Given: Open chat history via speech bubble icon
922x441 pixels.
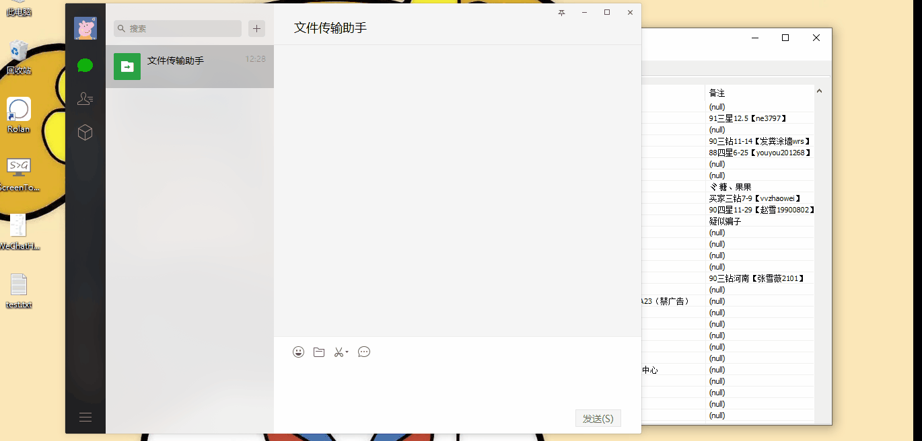Looking at the screenshot, I should 363,352.
